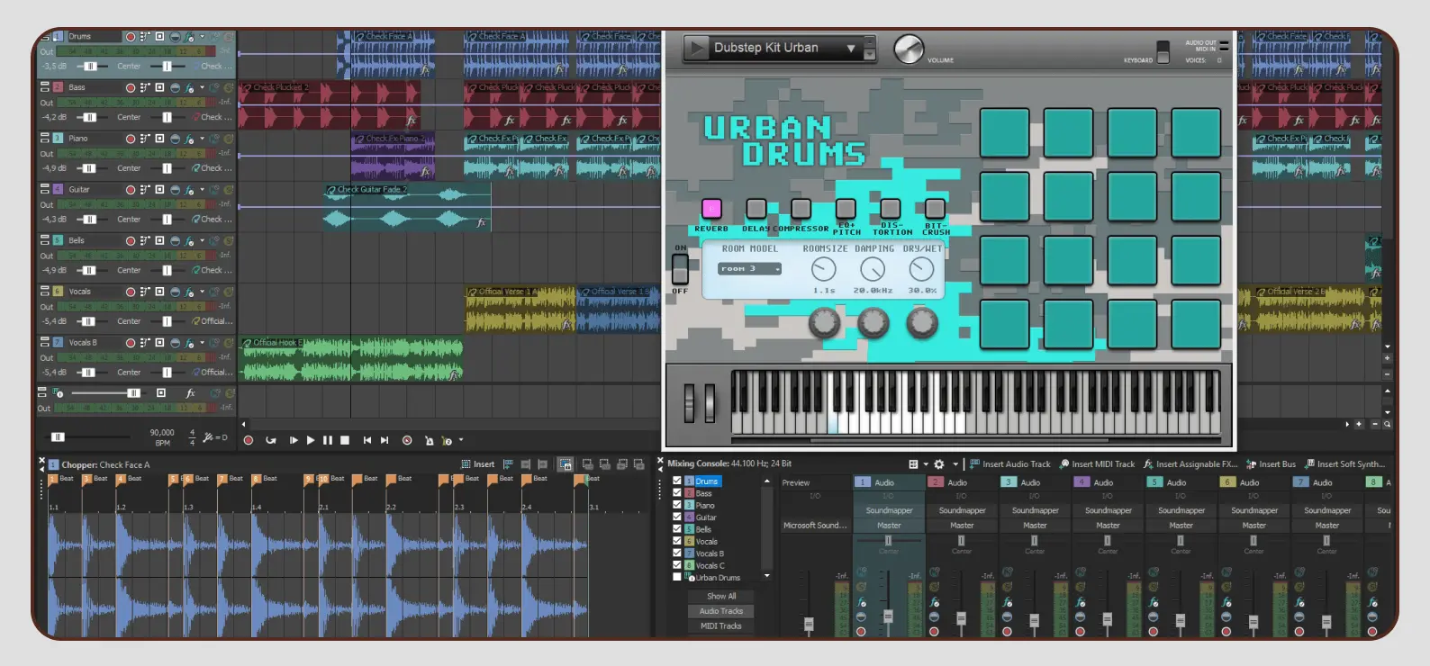The width and height of the screenshot is (1430, 666).
Task: Uncheck Bass in the mixer track list
Action: (677, 493)
